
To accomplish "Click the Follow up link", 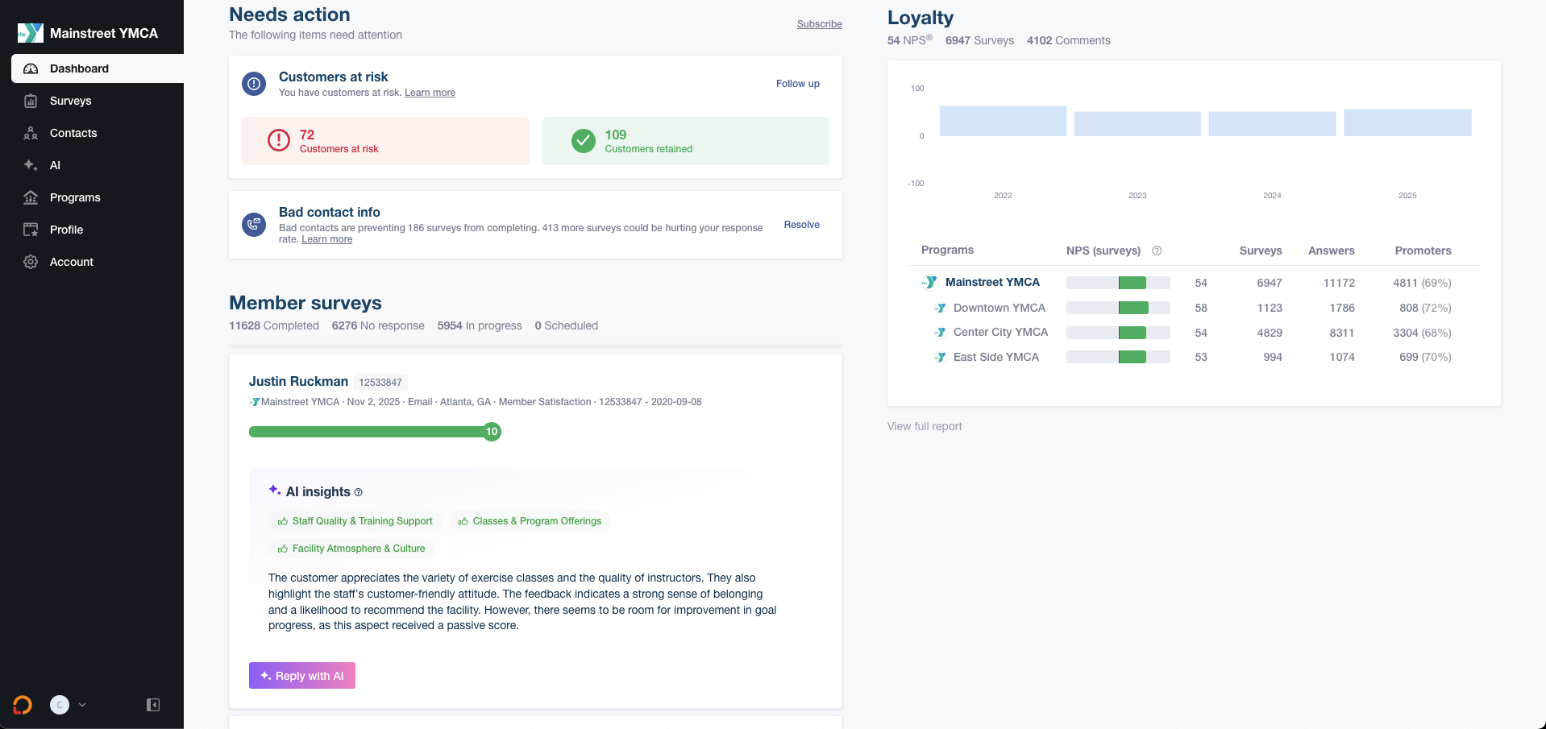I will [797, 84].
